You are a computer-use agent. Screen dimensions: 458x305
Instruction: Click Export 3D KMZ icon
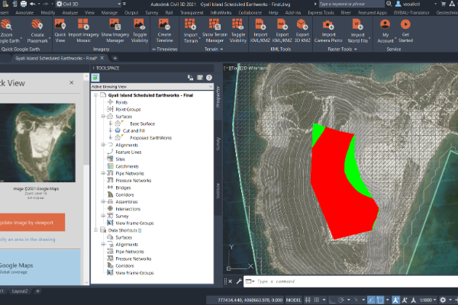pos(302,25)
